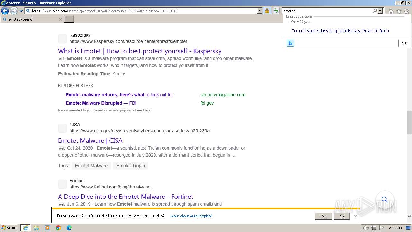Open 'Emotet Malware Disrupted — FBI' link

pyautogui.click(x=101, y=103)
